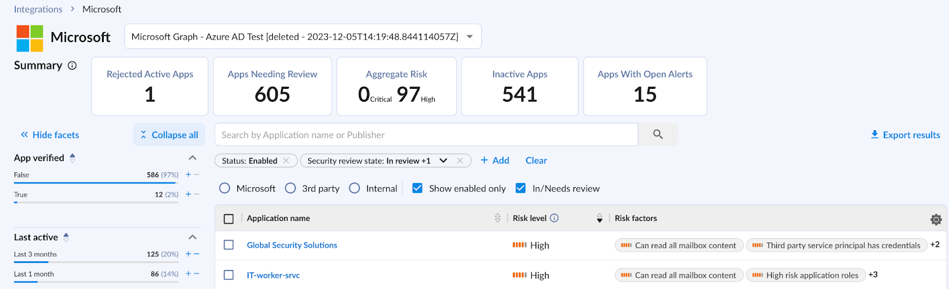Click the info icon beside Summary
This screenshot has height=289, width=949.
72,66
